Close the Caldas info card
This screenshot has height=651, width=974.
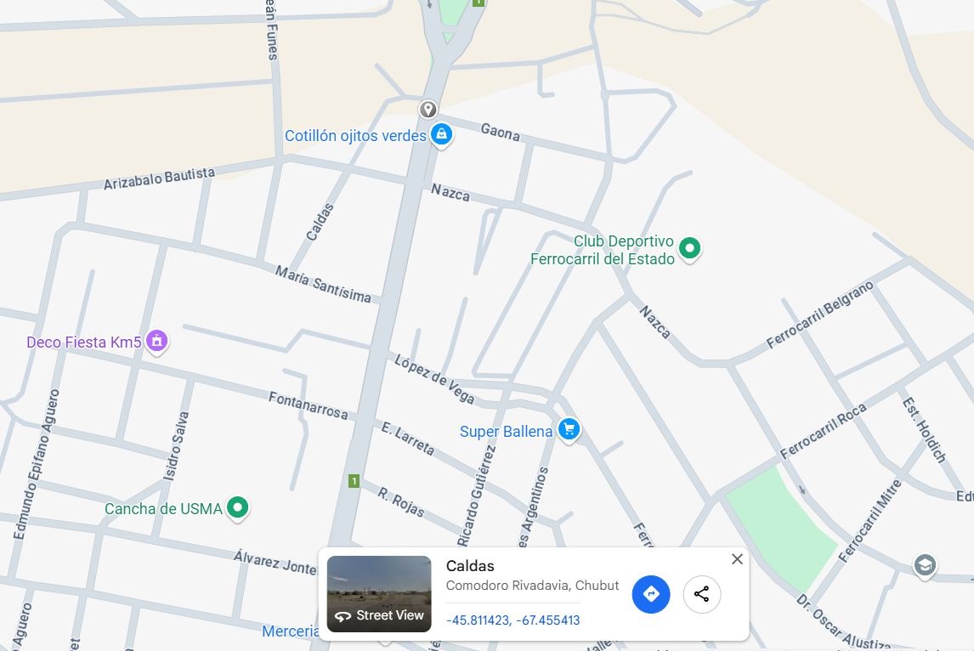738,559
